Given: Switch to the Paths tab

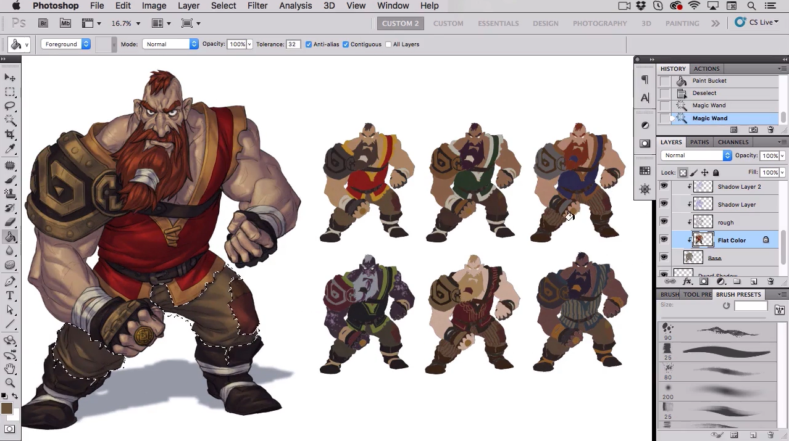Looking at the screenshot, I should tap(699, 142).
